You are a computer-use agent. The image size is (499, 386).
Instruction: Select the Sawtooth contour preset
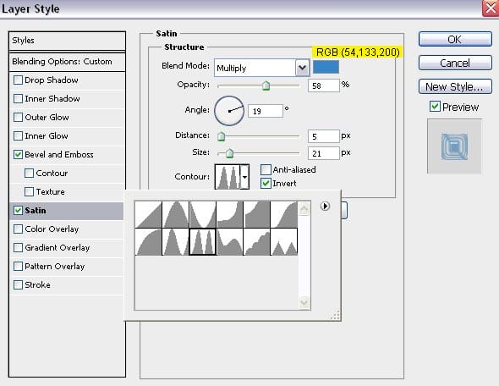click(284, 242)
